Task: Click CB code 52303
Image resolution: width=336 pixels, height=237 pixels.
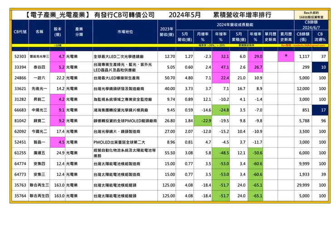Action: (20, 57)
